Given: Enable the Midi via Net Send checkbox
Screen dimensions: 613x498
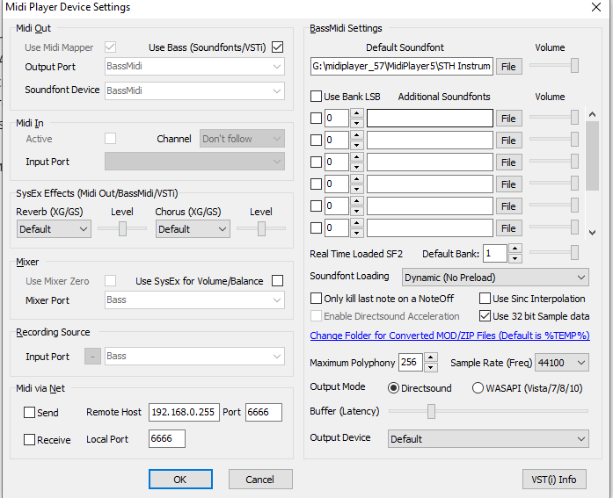Looking at the screenshot, I should pos(29,412).
